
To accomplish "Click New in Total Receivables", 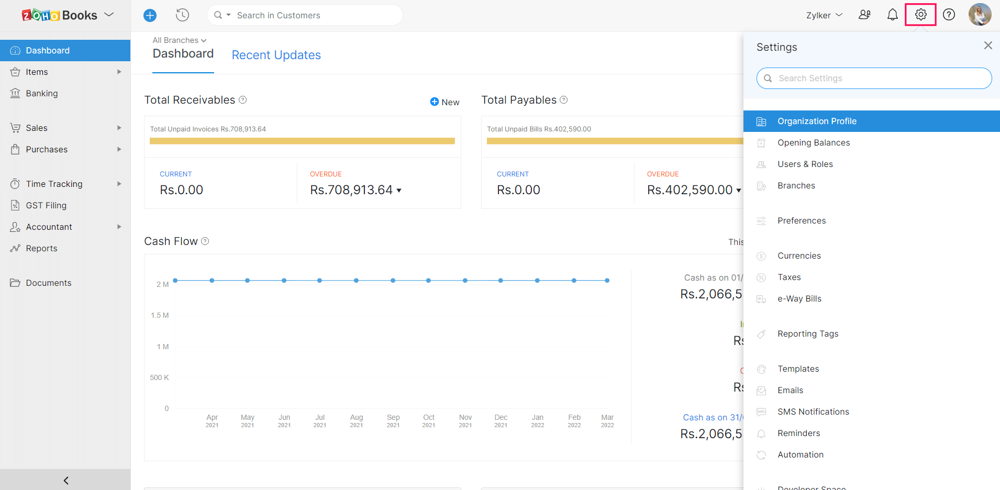I will (x=445, y=102).
